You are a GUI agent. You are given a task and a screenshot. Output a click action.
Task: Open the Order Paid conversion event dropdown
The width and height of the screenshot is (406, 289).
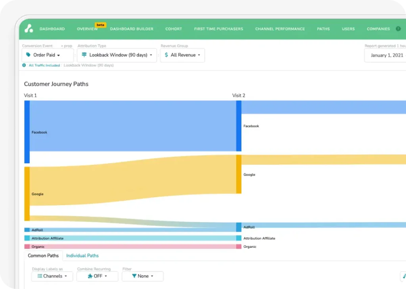(48, 55)
